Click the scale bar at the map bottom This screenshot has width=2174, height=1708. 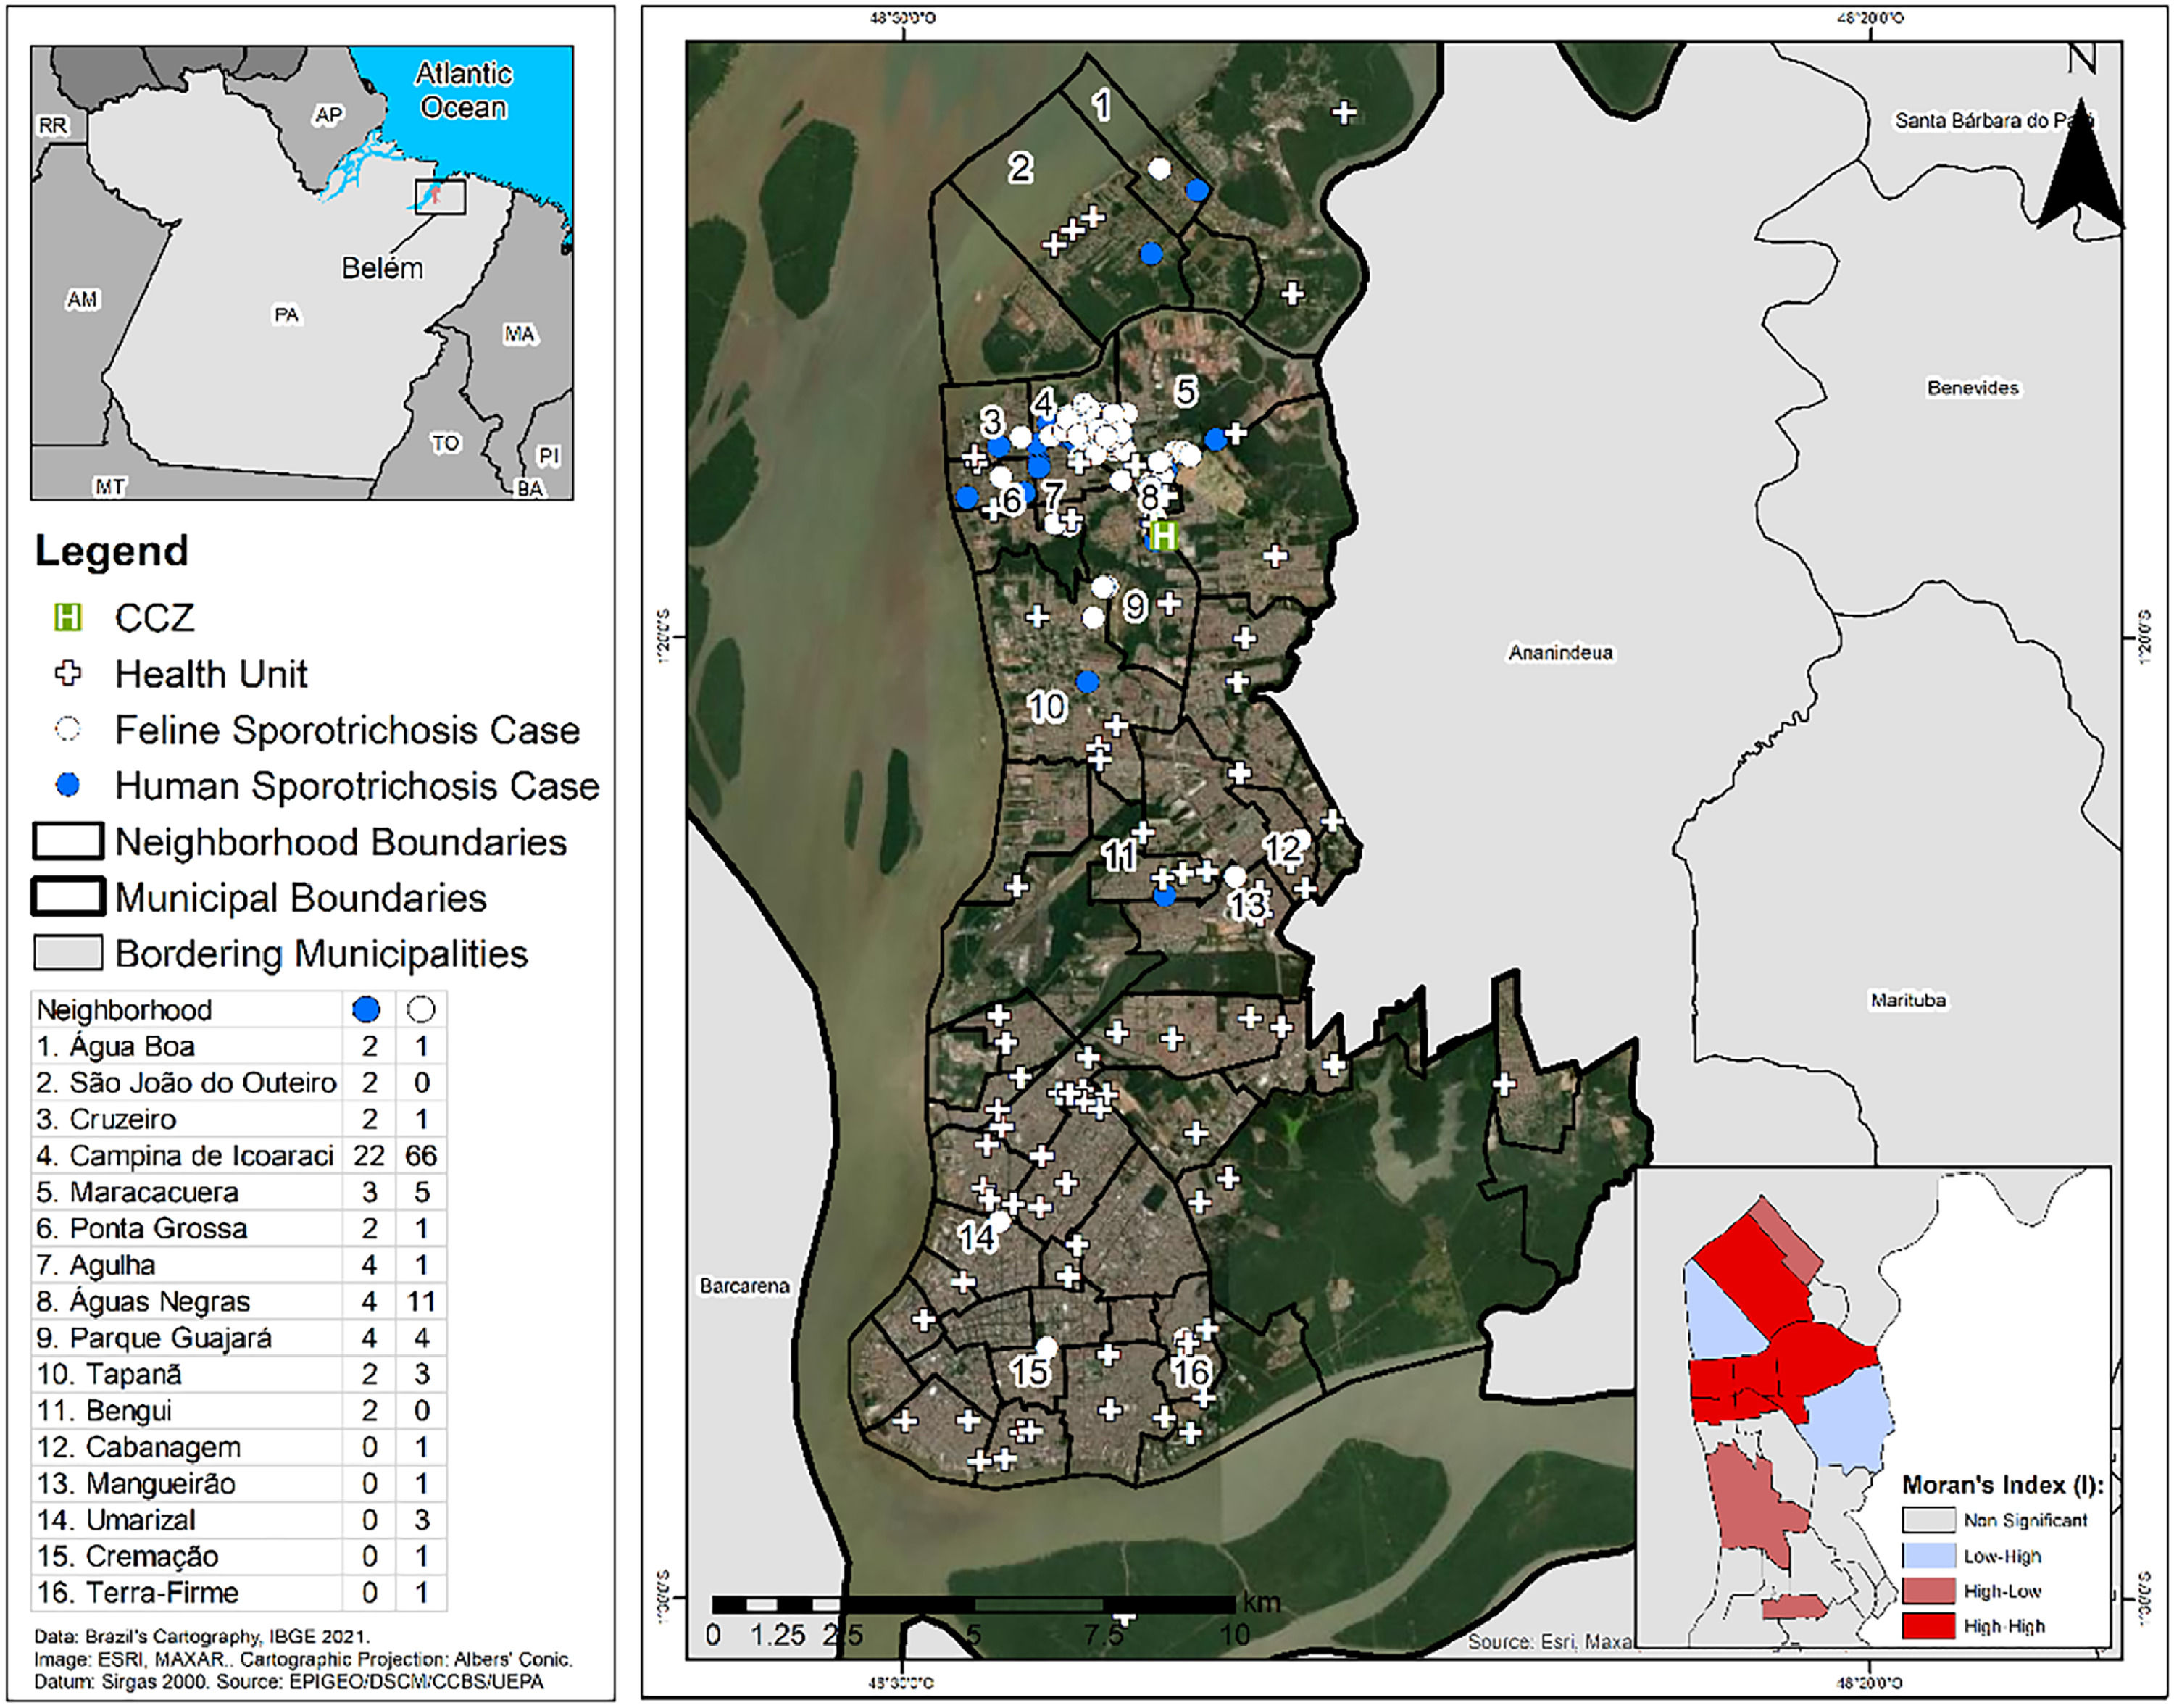pos(973,1605)
